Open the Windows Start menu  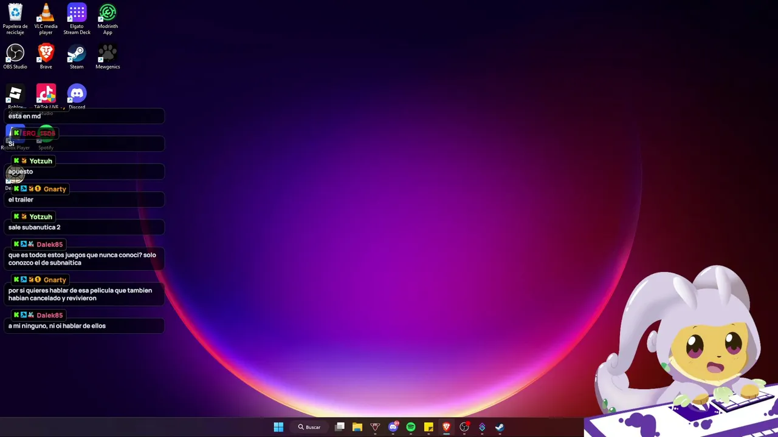278,427
